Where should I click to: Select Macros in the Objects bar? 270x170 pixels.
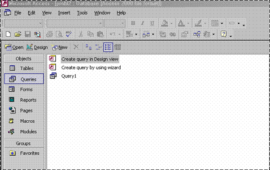click(x=24, y=121)
